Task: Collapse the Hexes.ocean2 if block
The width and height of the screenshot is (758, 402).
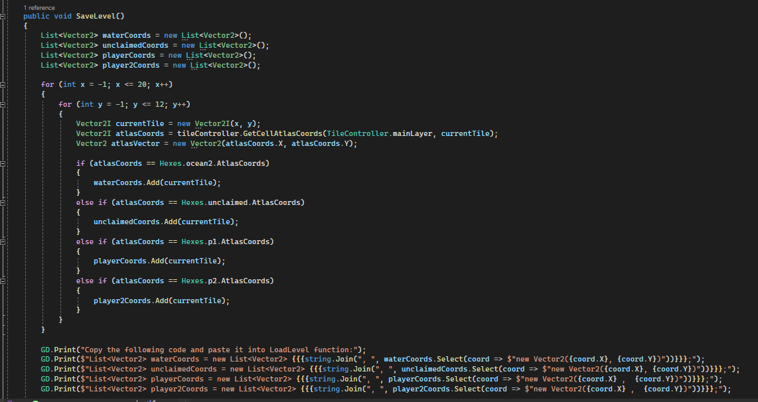Action: (x=3, y=163)
